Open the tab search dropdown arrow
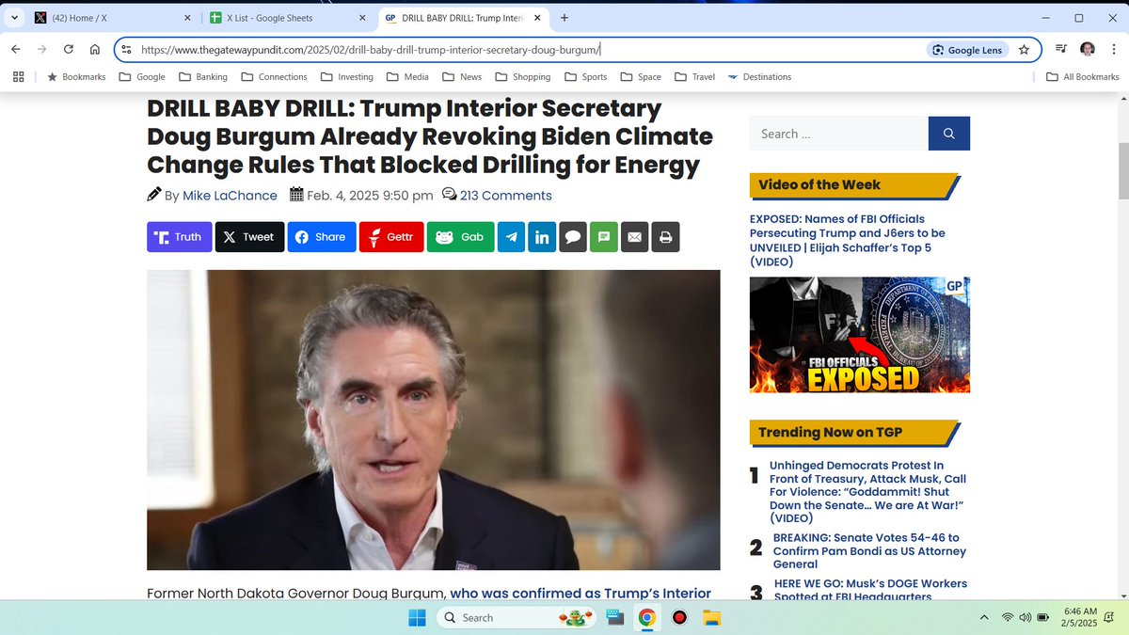 click(14, 18)
